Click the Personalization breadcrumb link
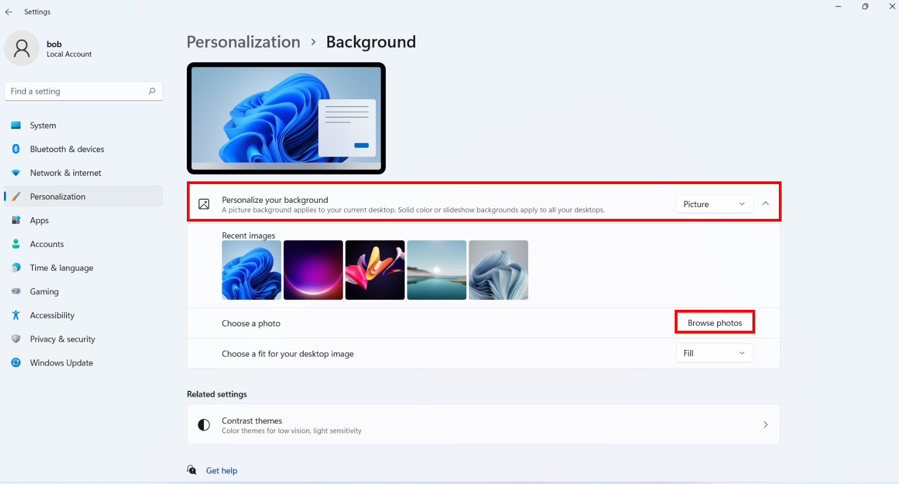 point(244,42)
